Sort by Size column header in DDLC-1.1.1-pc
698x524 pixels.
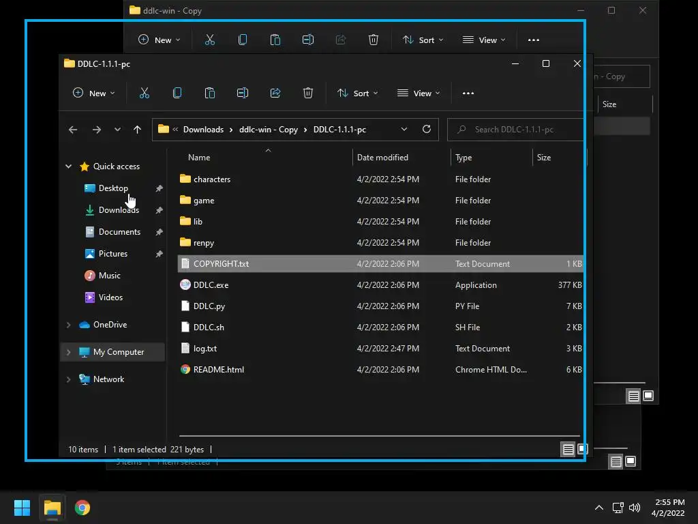[x=543, y=158]
